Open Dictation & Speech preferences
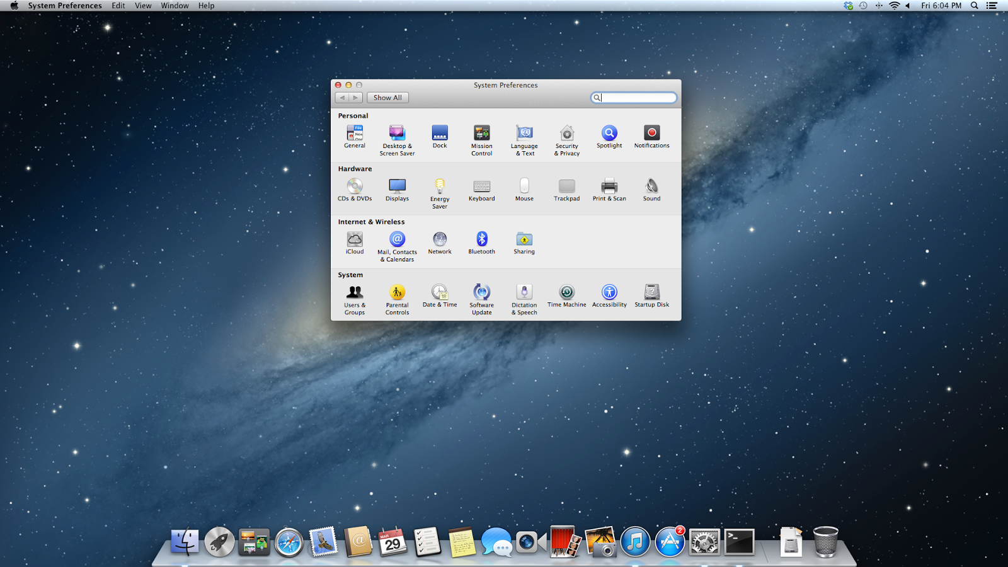The height and width of the screenshot is (567, 1008). click(524, 293)
